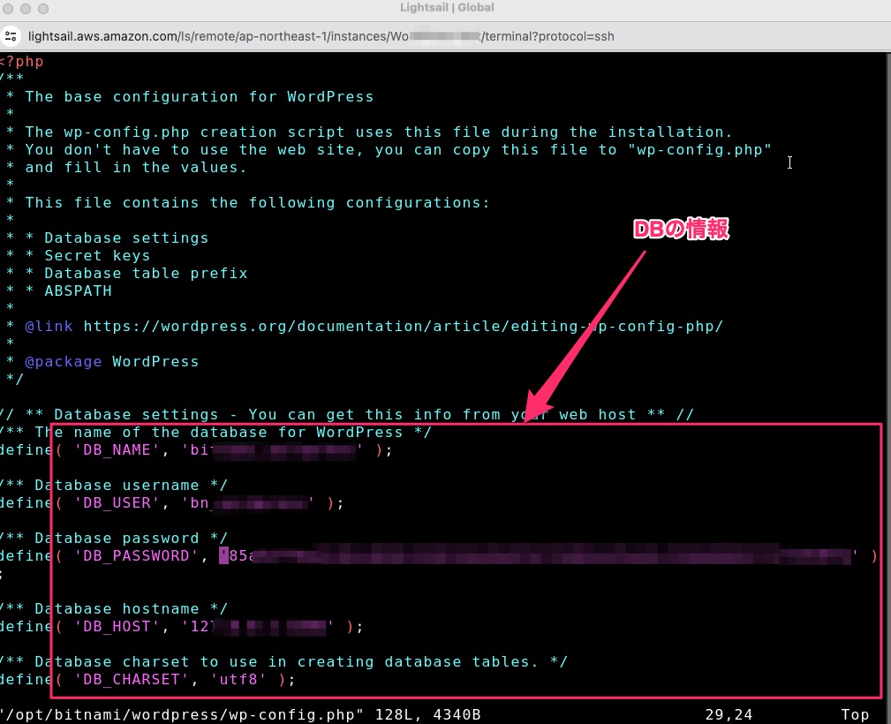The height and width of the screenshot is (724, 891).
Task: Click 'The name of the database' comment
Action: tap(216, 432)
